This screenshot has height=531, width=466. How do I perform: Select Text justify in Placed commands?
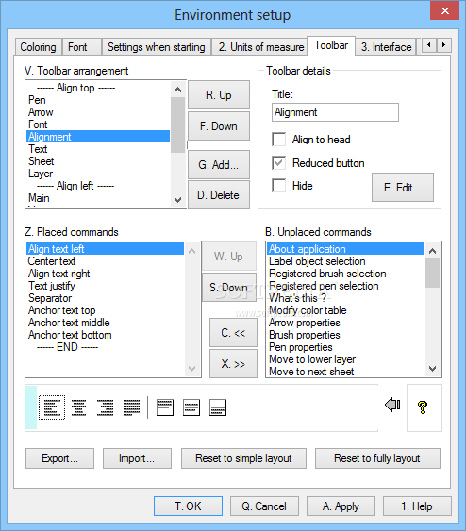tap(106, 286)
